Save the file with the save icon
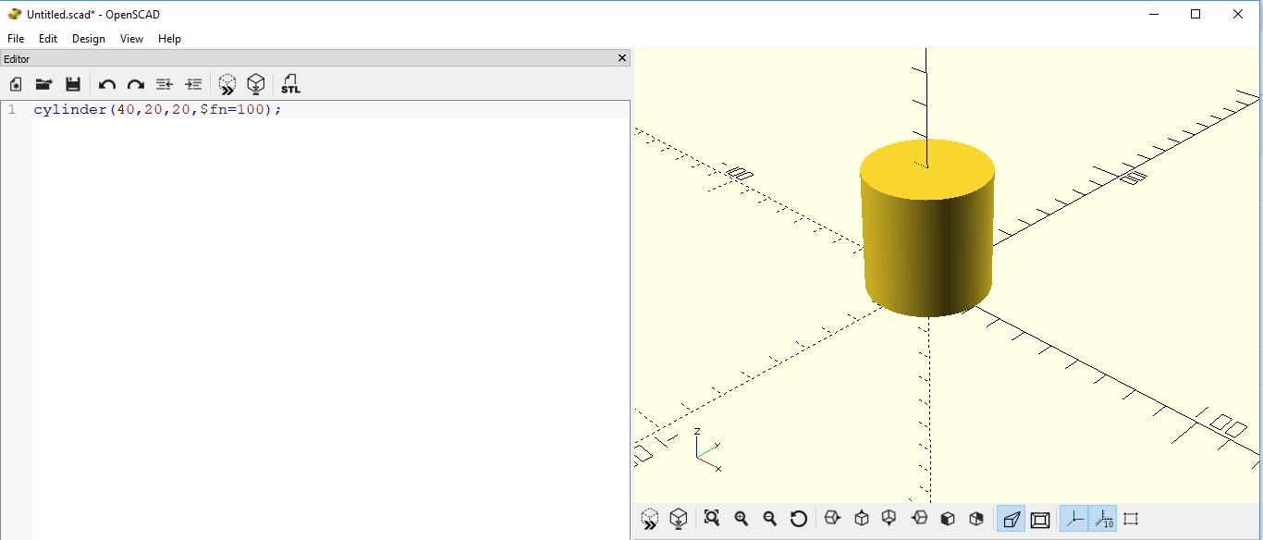The height and width of the screenshot is (540, 1263). (x=73, y=83)
